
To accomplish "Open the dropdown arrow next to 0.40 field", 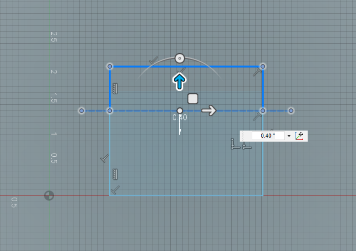I will coord(289,136).
